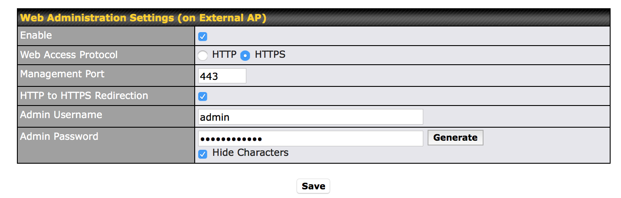Click the "Admin Password" row label

pyautogui.click(x=59, y=136)
